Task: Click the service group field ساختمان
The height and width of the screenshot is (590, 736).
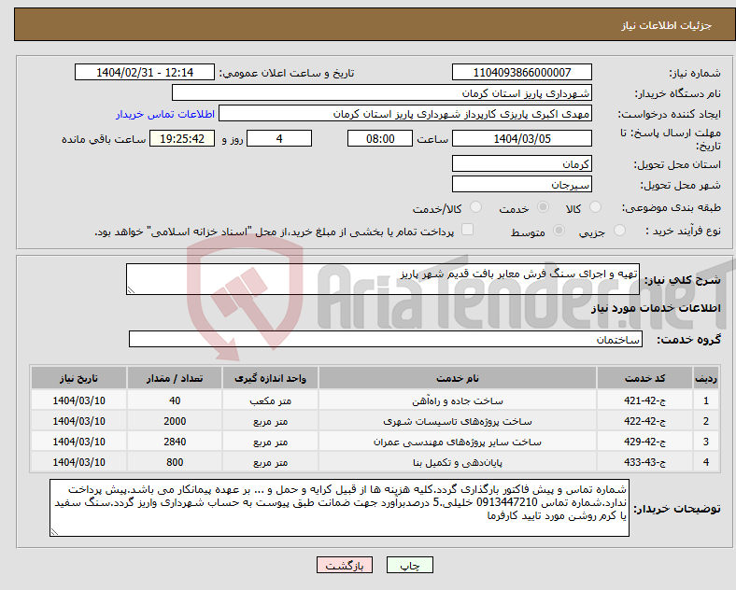Action: point(386,339)
